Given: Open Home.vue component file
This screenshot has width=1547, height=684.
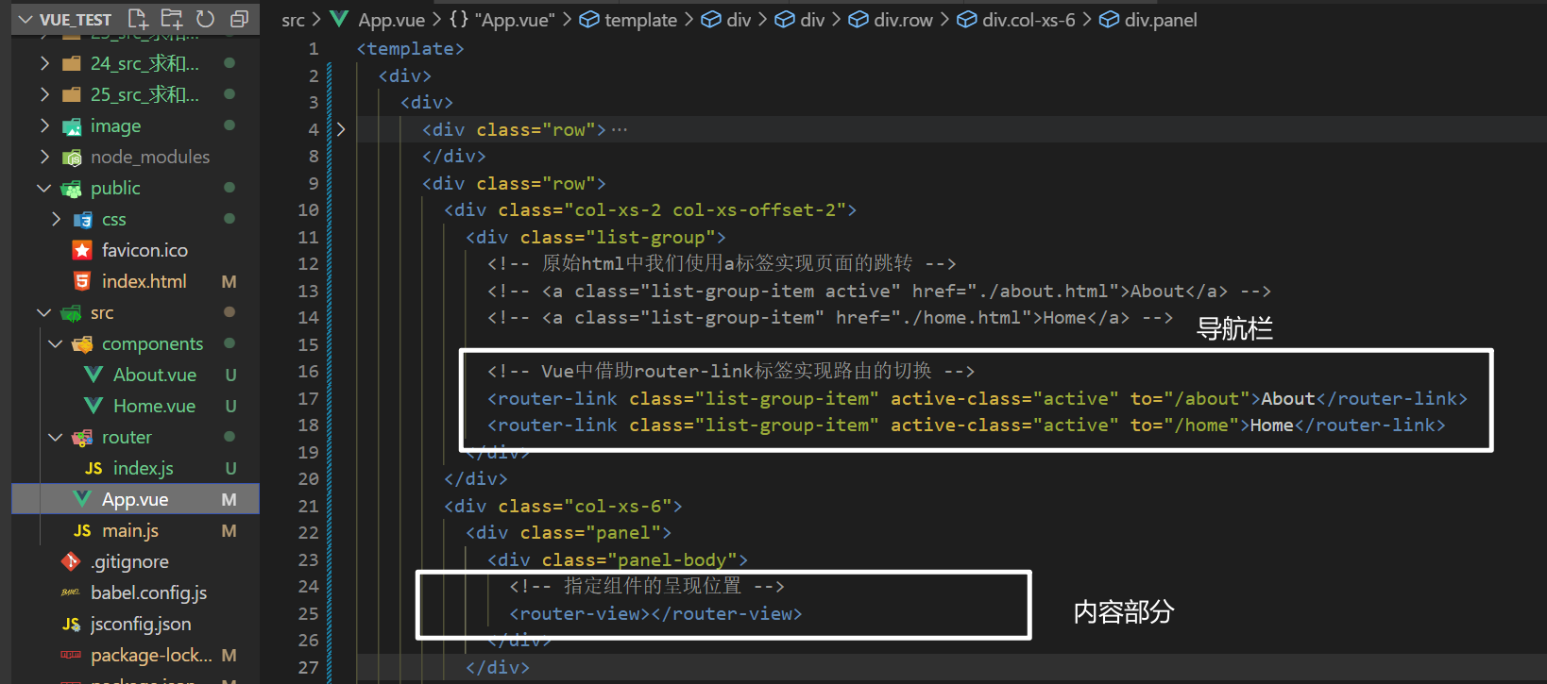Looking at the screenshot, I should (154, 406).
